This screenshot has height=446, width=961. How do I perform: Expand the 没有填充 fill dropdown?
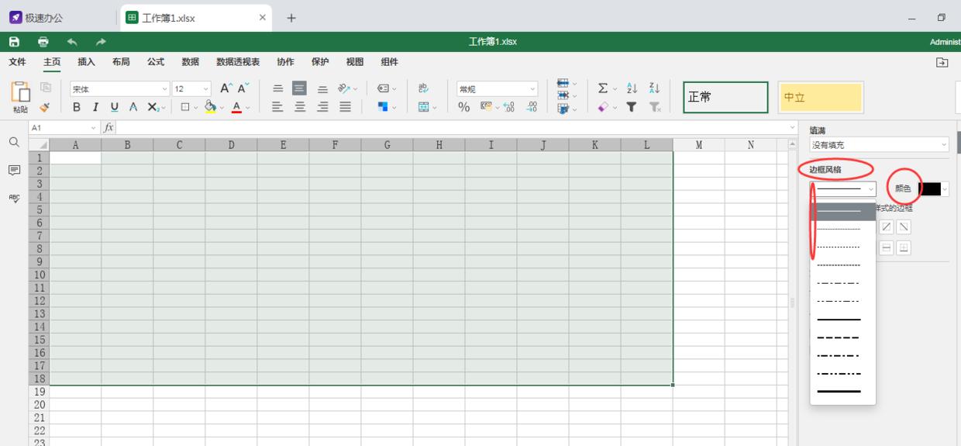[x=878, y=145]
